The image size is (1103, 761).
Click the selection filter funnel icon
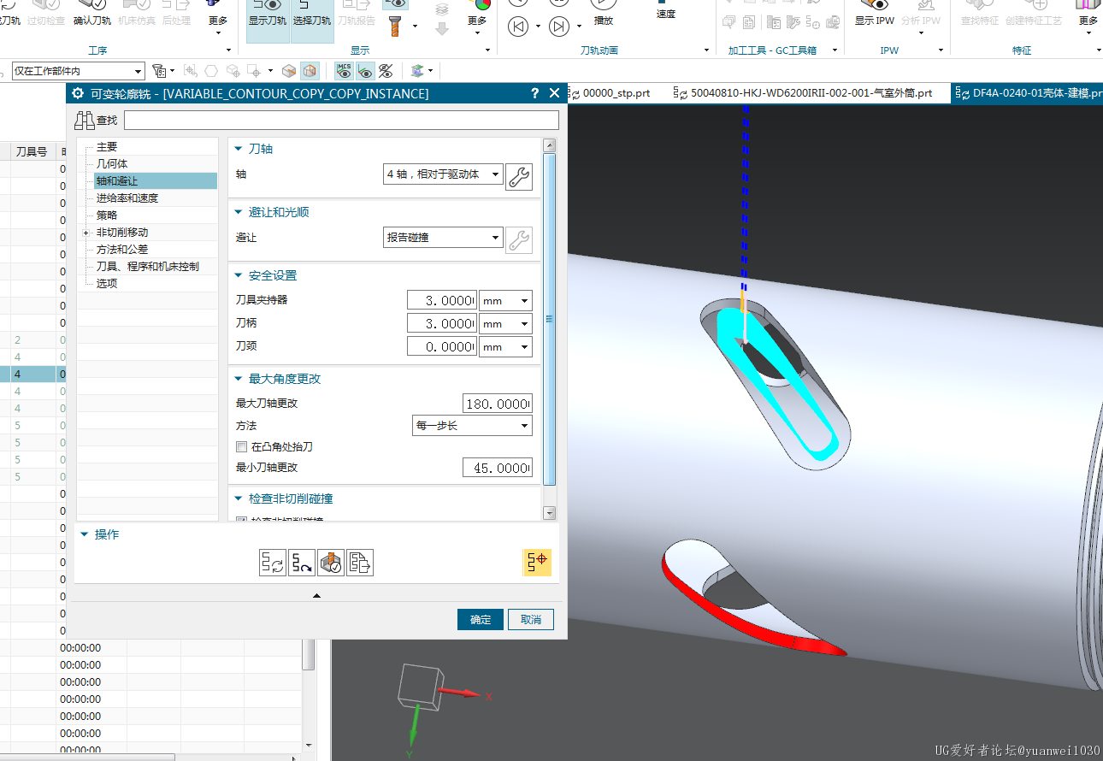(159, 71)
